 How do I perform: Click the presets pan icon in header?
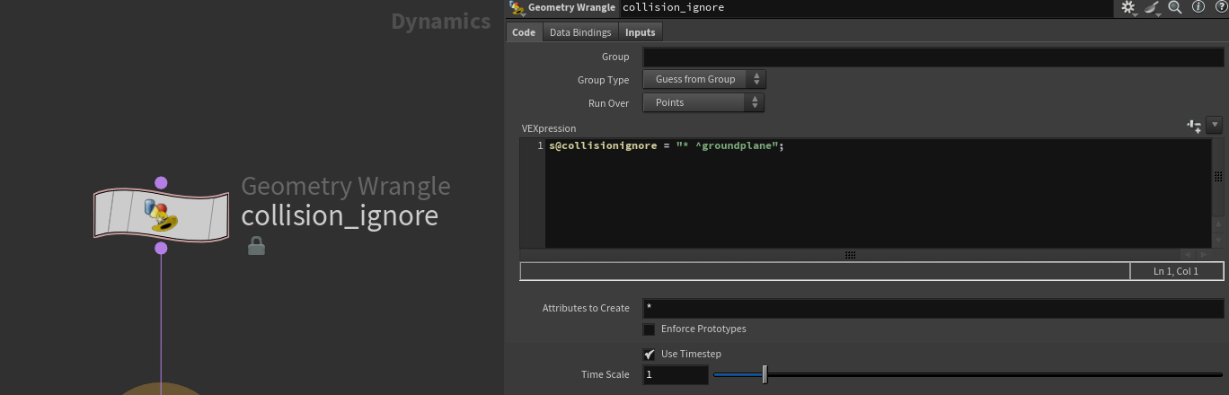(x=1153, y=7)
